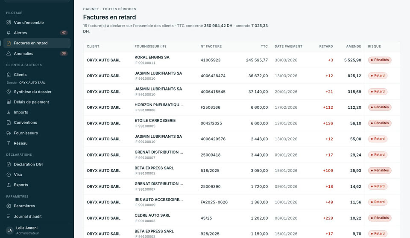The height and width of the screenshot is (238, 410).
Task: Sort by the DATE PAIEMENT column header
Action: 288,46
